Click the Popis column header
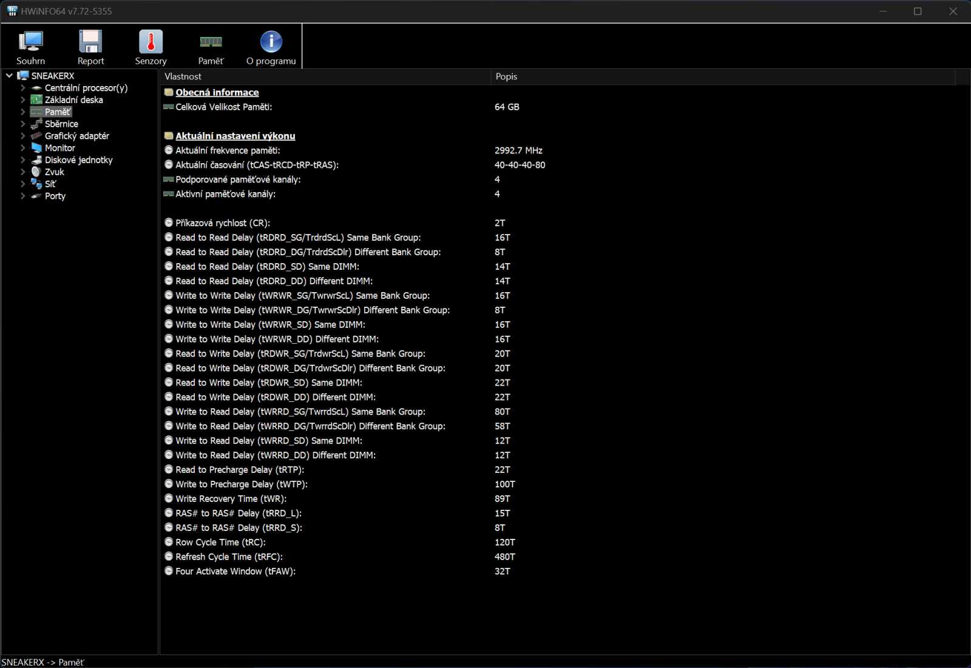The width and height of the screenshot is (971, 668). pyautogui.click(x=722, y=76)
